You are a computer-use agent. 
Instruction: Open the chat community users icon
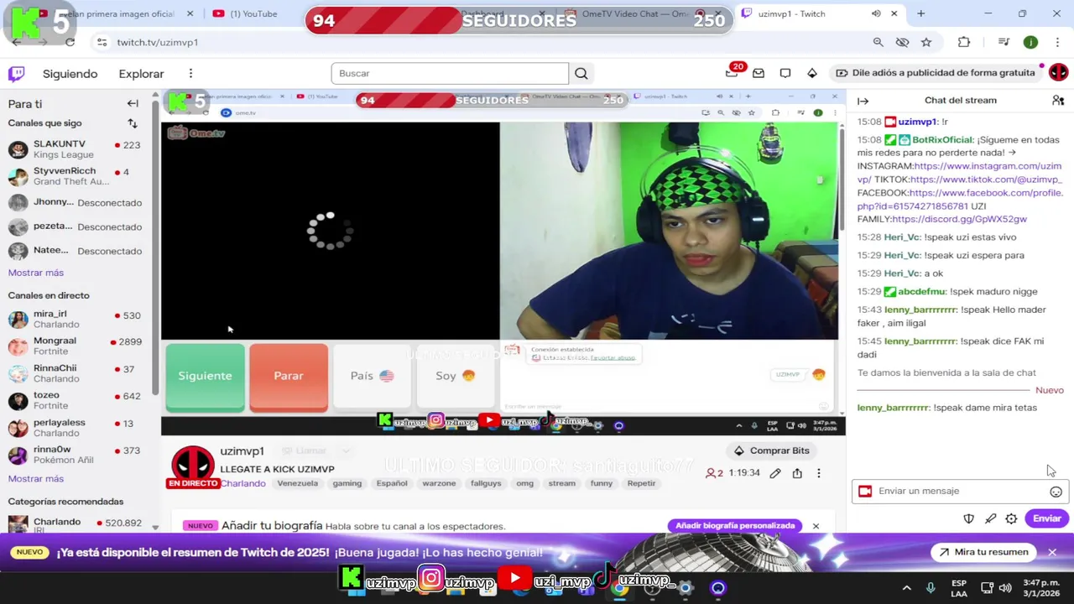pyautogui.click(x=1058, y=101)
